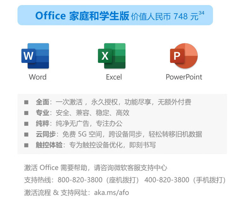
Task: Click the '支持热线' label
Action: (38, 180)
